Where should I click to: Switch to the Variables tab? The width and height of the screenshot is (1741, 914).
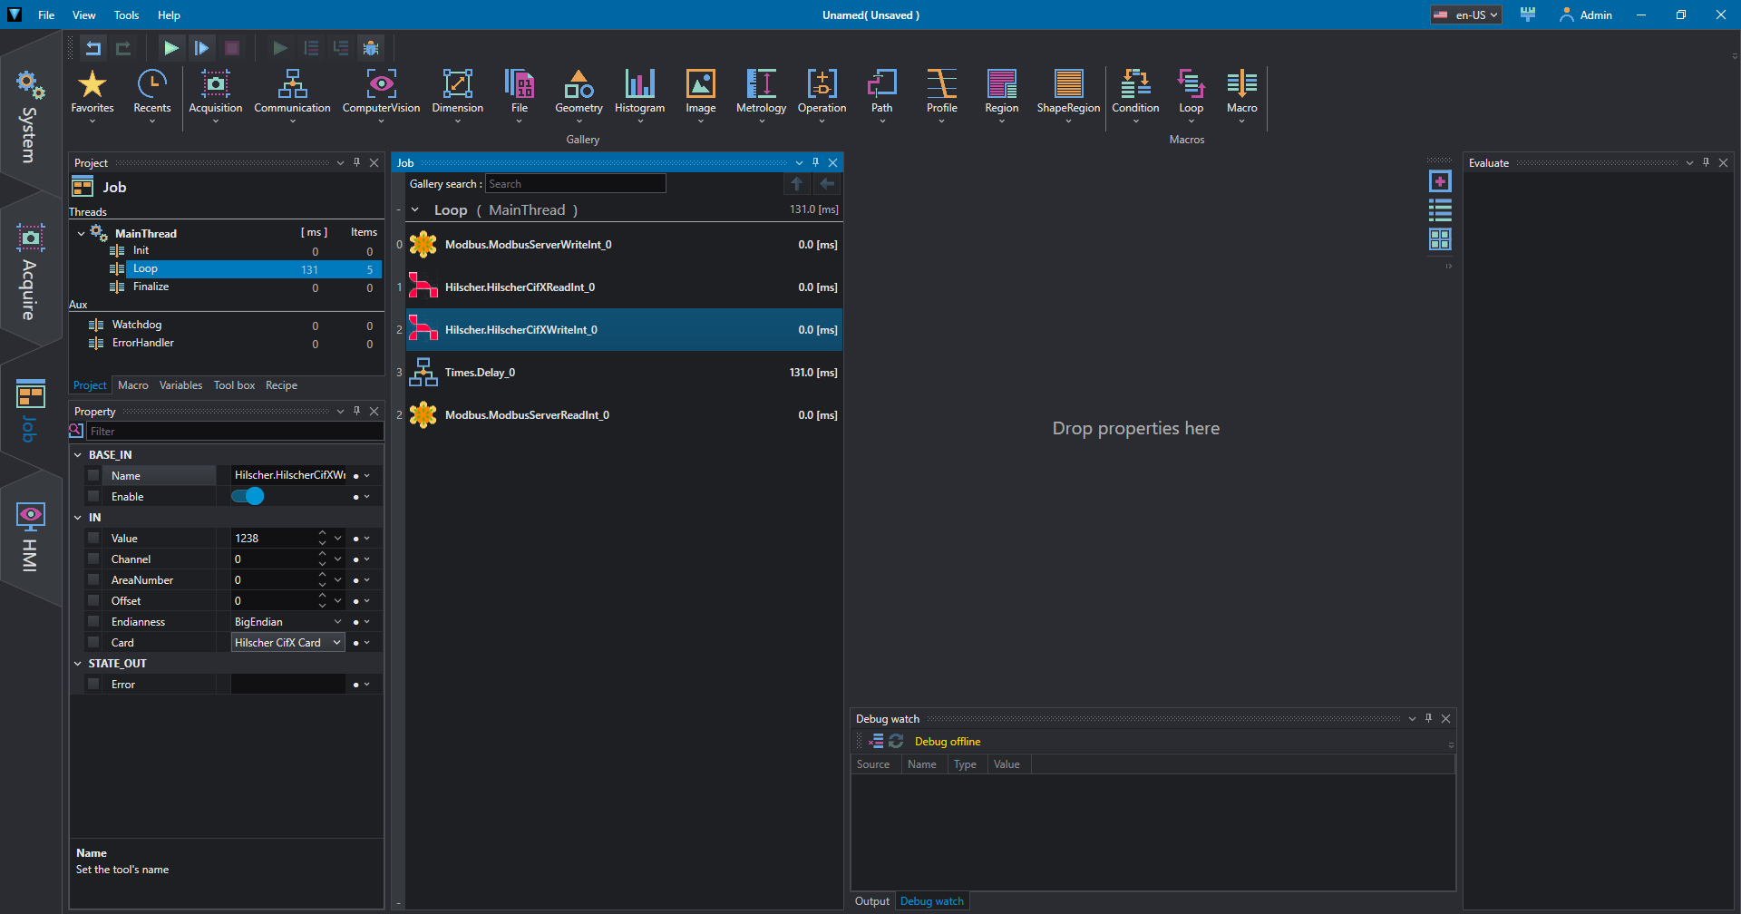(x=180, y=385)
